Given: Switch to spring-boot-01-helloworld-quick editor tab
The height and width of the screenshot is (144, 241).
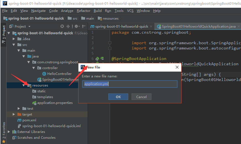Looking at the screenshot, I should pos(121,27).
